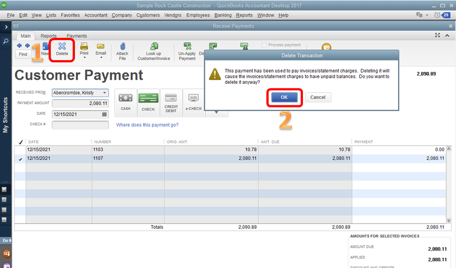Open the Vendors menu
This screenshot has width=456, height=268.
click(173, 15)
